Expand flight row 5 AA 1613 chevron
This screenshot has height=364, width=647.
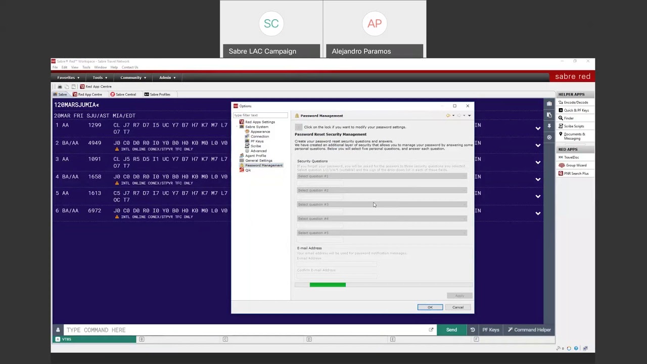[x=538, y=196]
